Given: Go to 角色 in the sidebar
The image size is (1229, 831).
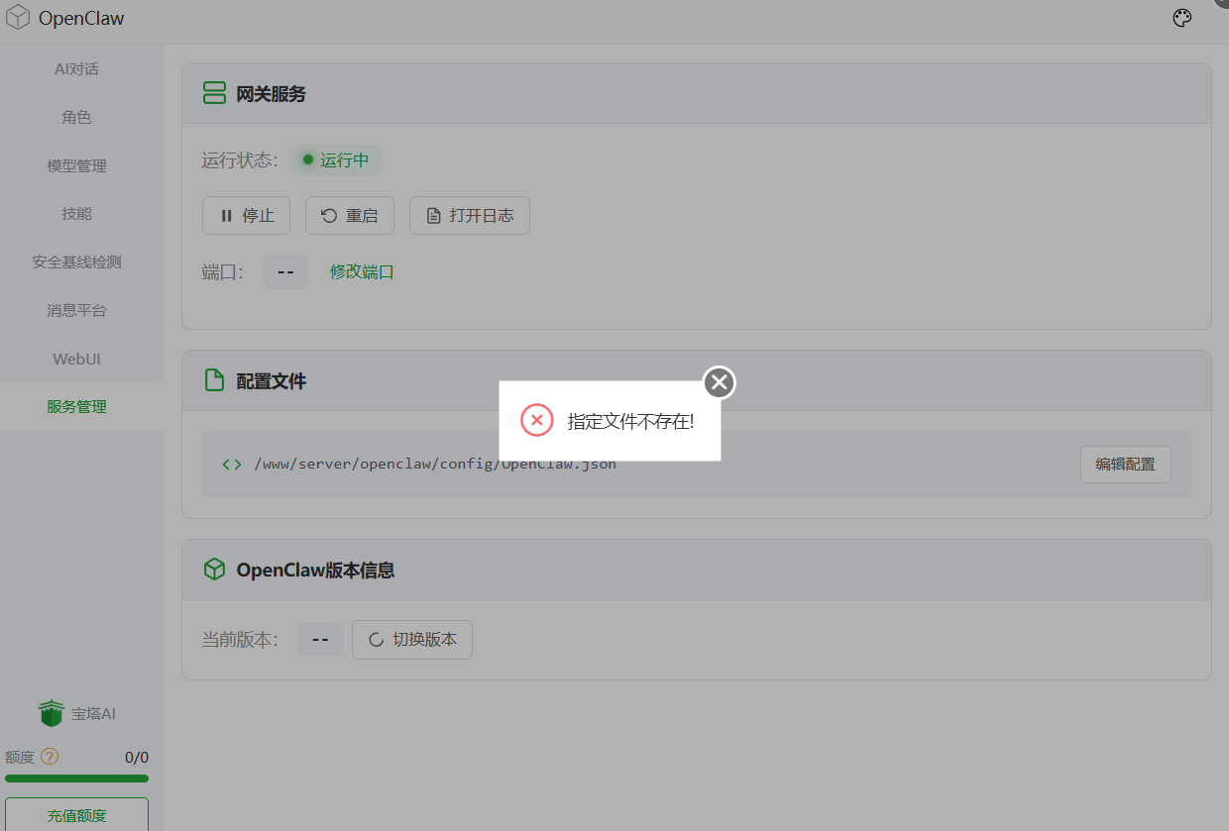Looking at the screenshot, I should tap(76, 117).
